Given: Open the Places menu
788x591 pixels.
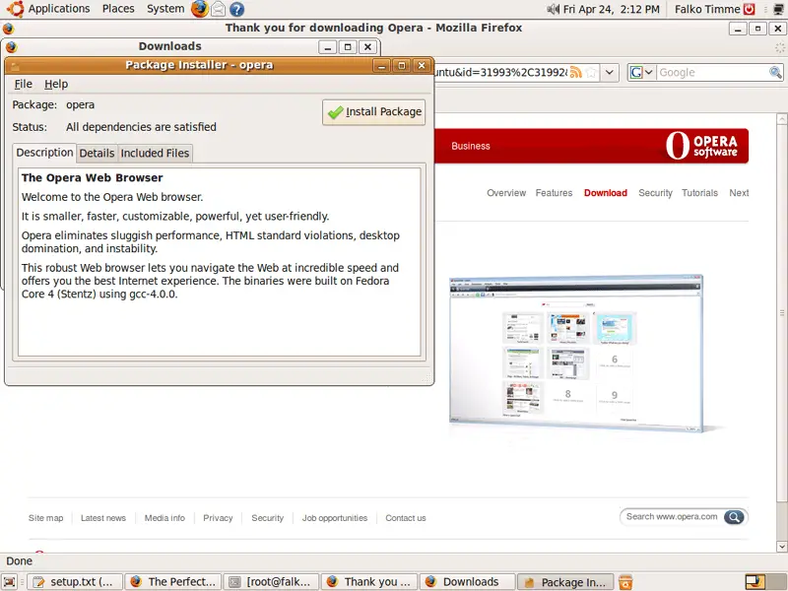Looking at the screenshot, I should click(x=118, y=9).
